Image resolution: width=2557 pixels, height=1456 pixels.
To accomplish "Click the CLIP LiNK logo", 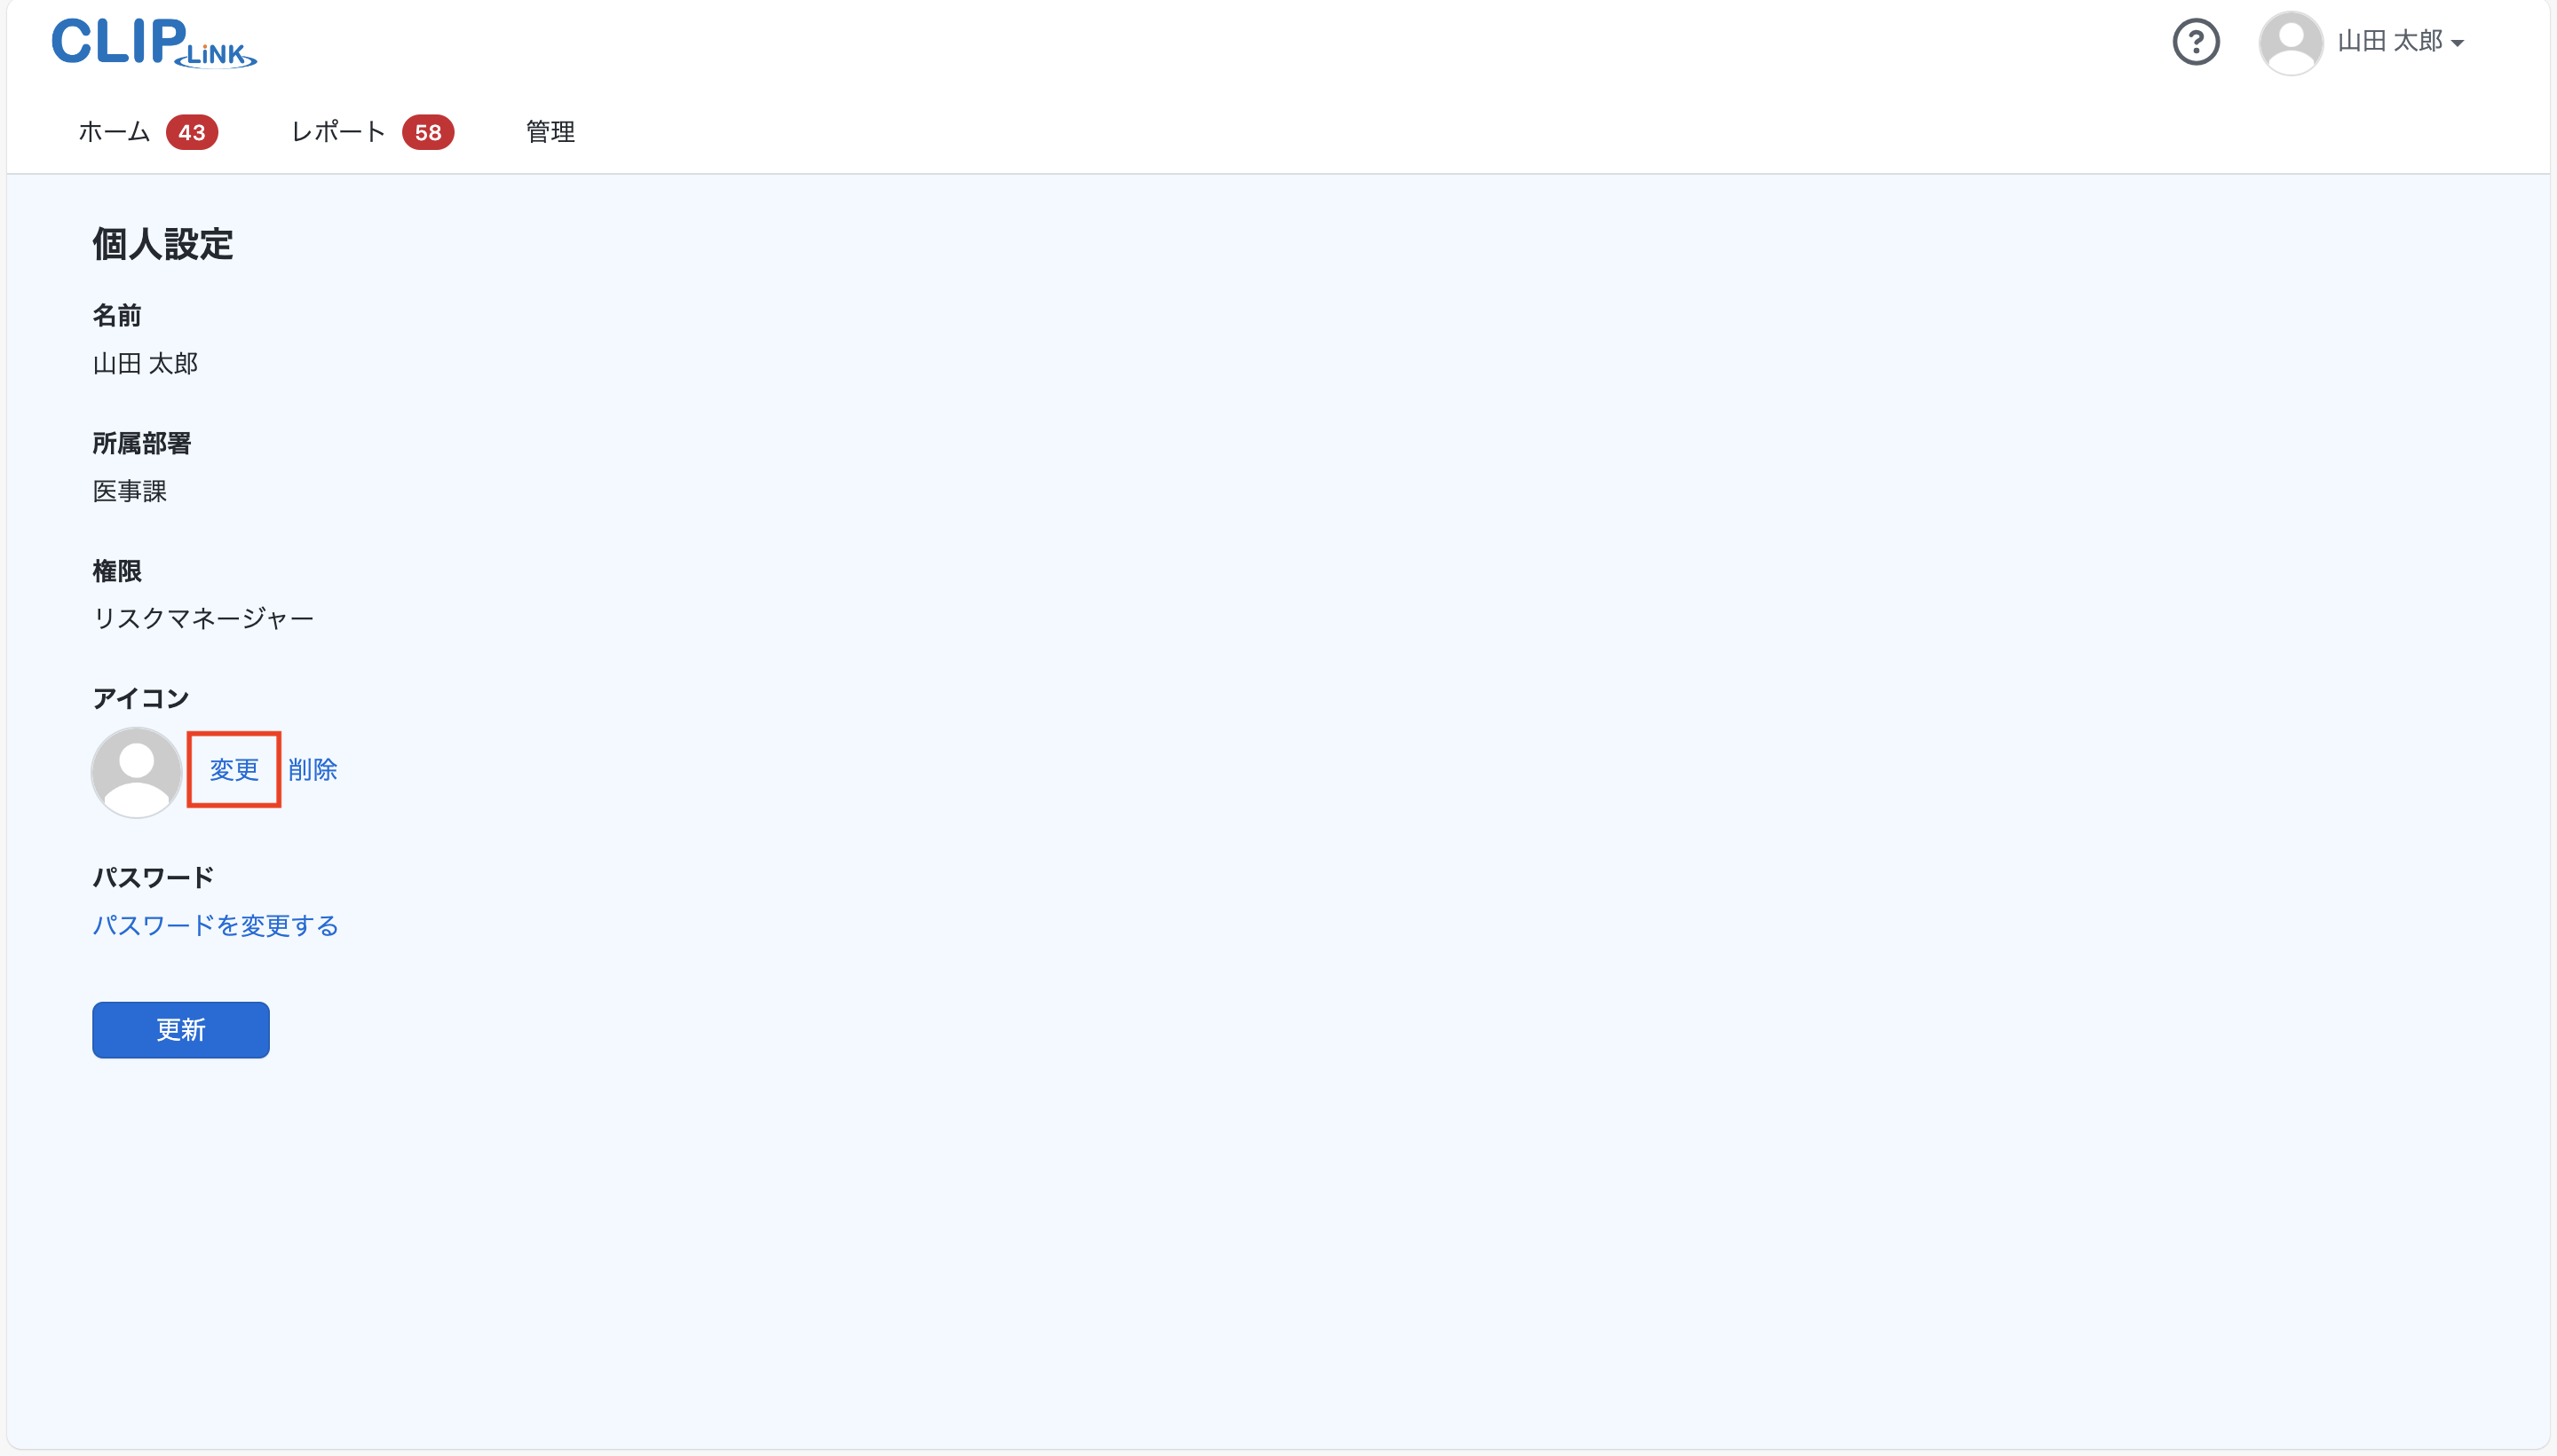I will coord(154,43).
